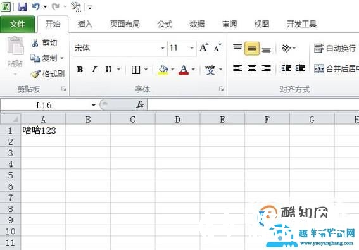Click the Redo arrow icon

55,6
